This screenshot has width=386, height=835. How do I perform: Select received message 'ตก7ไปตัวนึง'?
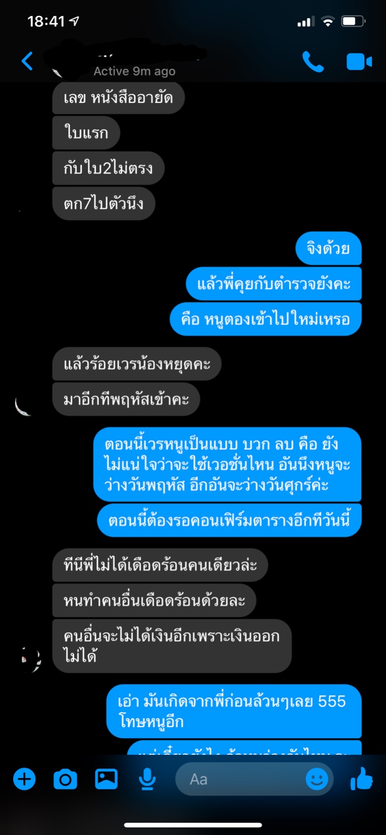click(x=104, y=203)
